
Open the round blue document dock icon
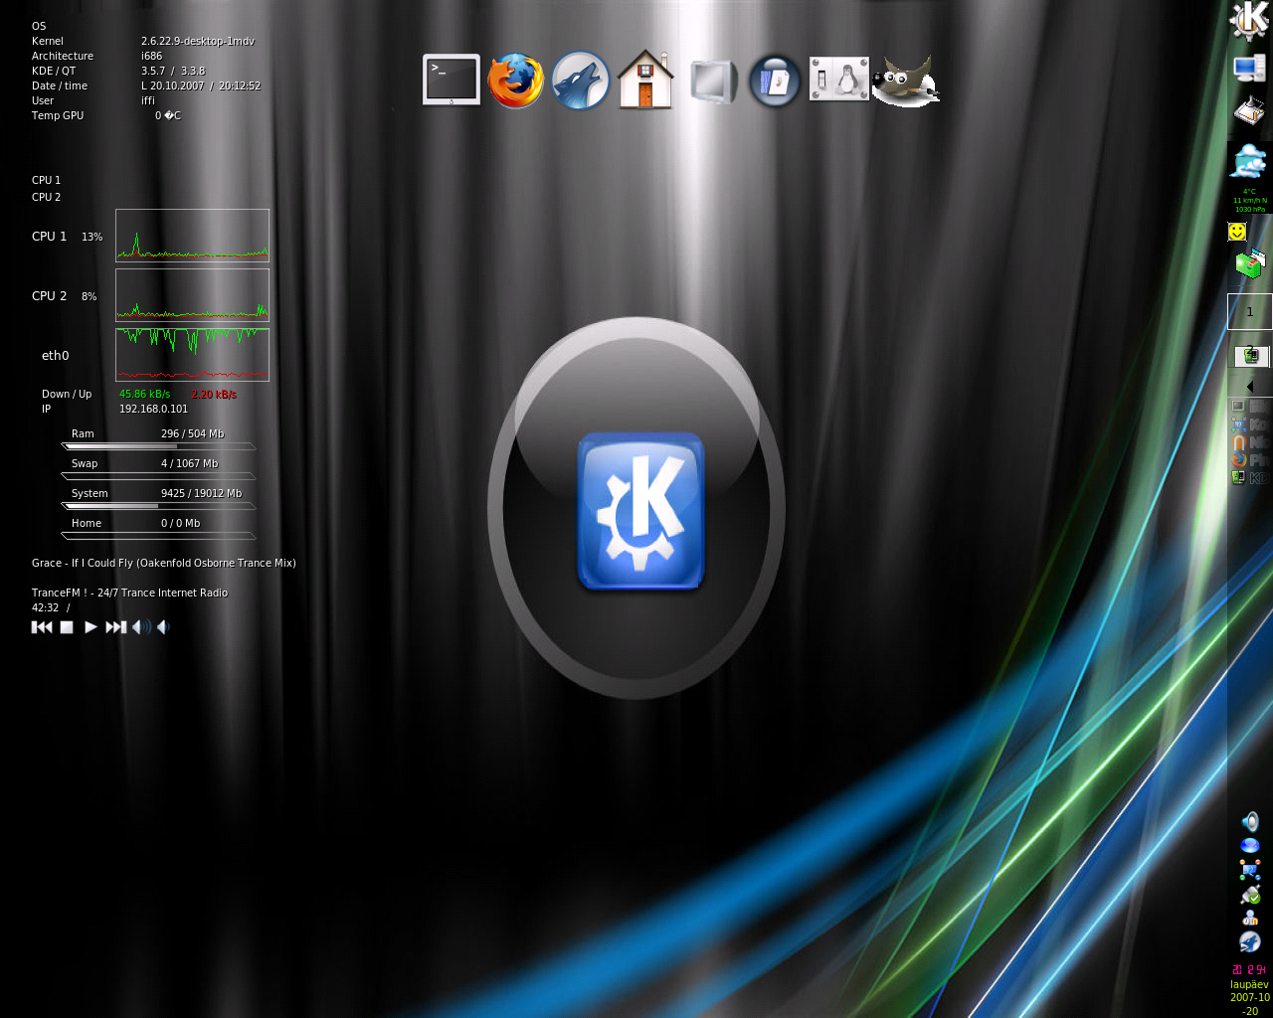[x=775, y=81]
